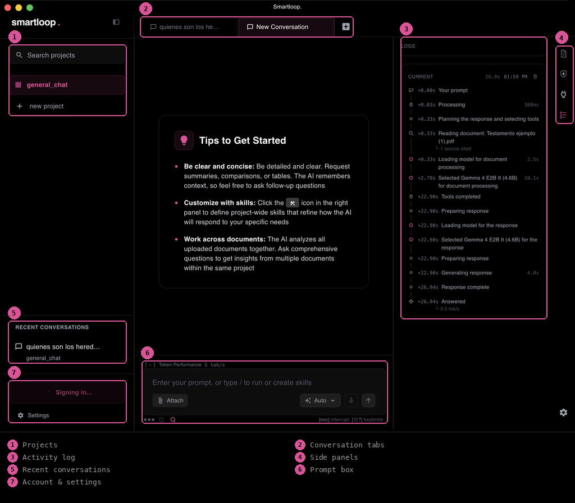Click 'Selected Gemma 4 E2B It (4.6B) for document processing'
Viewport: 575px width, 503px height.
click(x=477, y=182)
